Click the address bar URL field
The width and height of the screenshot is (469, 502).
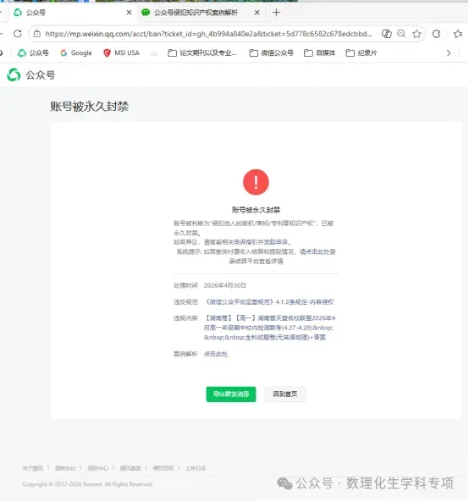[209, 34]
